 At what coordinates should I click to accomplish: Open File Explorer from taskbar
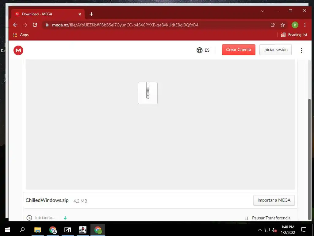pyautogui.click(x=37, y=230)
